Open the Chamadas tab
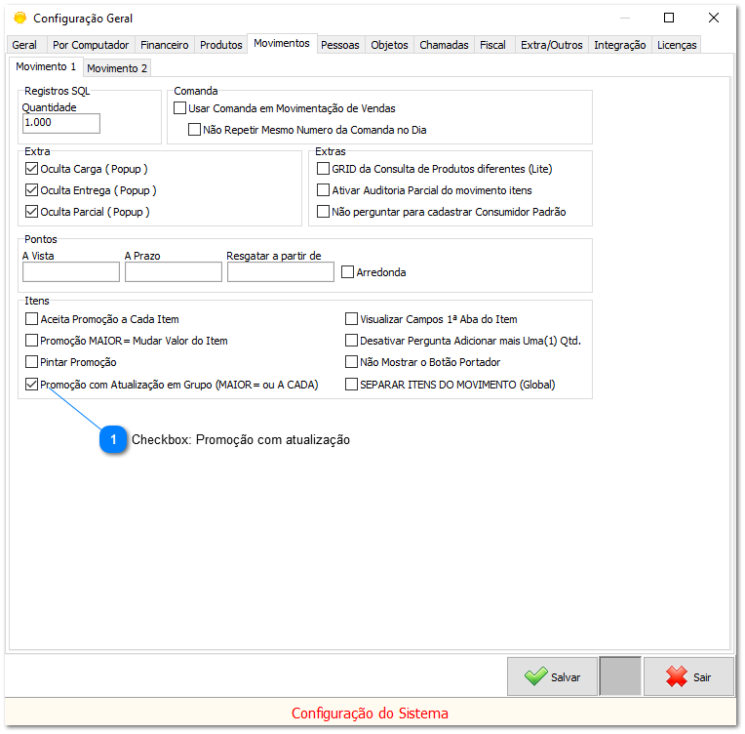745x734 pixels. (x=444, y=45)
